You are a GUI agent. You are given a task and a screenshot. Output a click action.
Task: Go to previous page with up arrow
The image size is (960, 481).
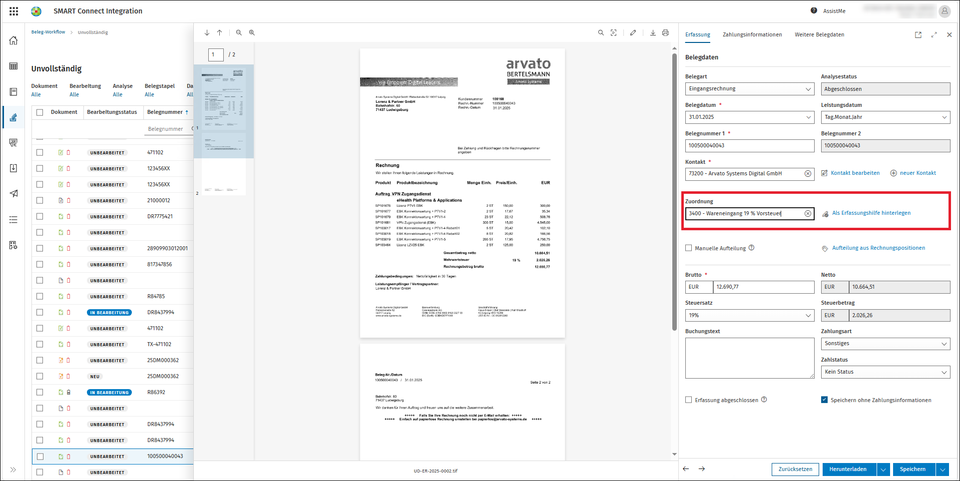[219, 32]
